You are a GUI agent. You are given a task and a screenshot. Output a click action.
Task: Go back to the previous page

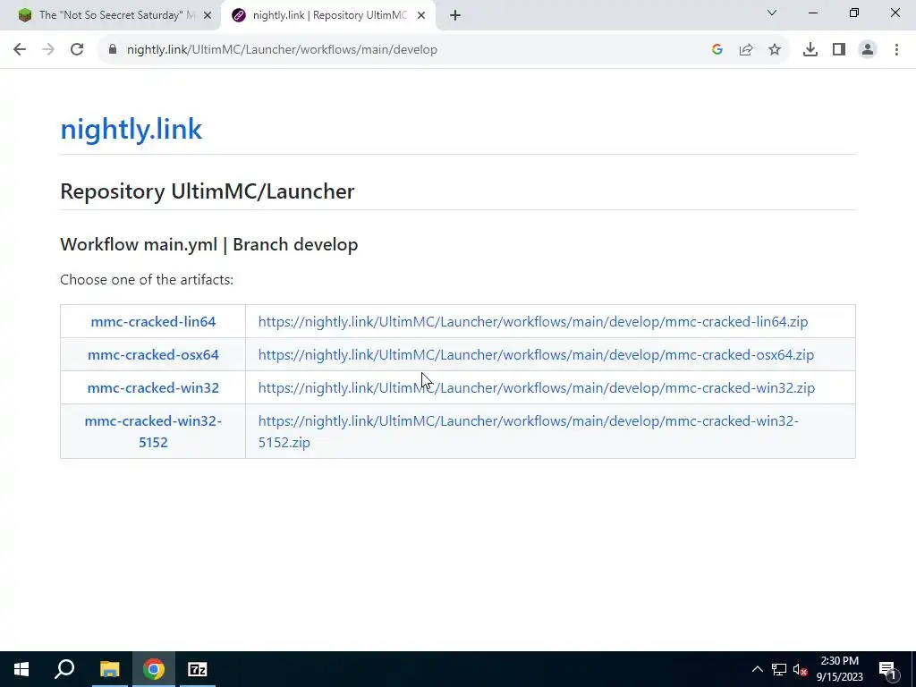tap(20, 50)
